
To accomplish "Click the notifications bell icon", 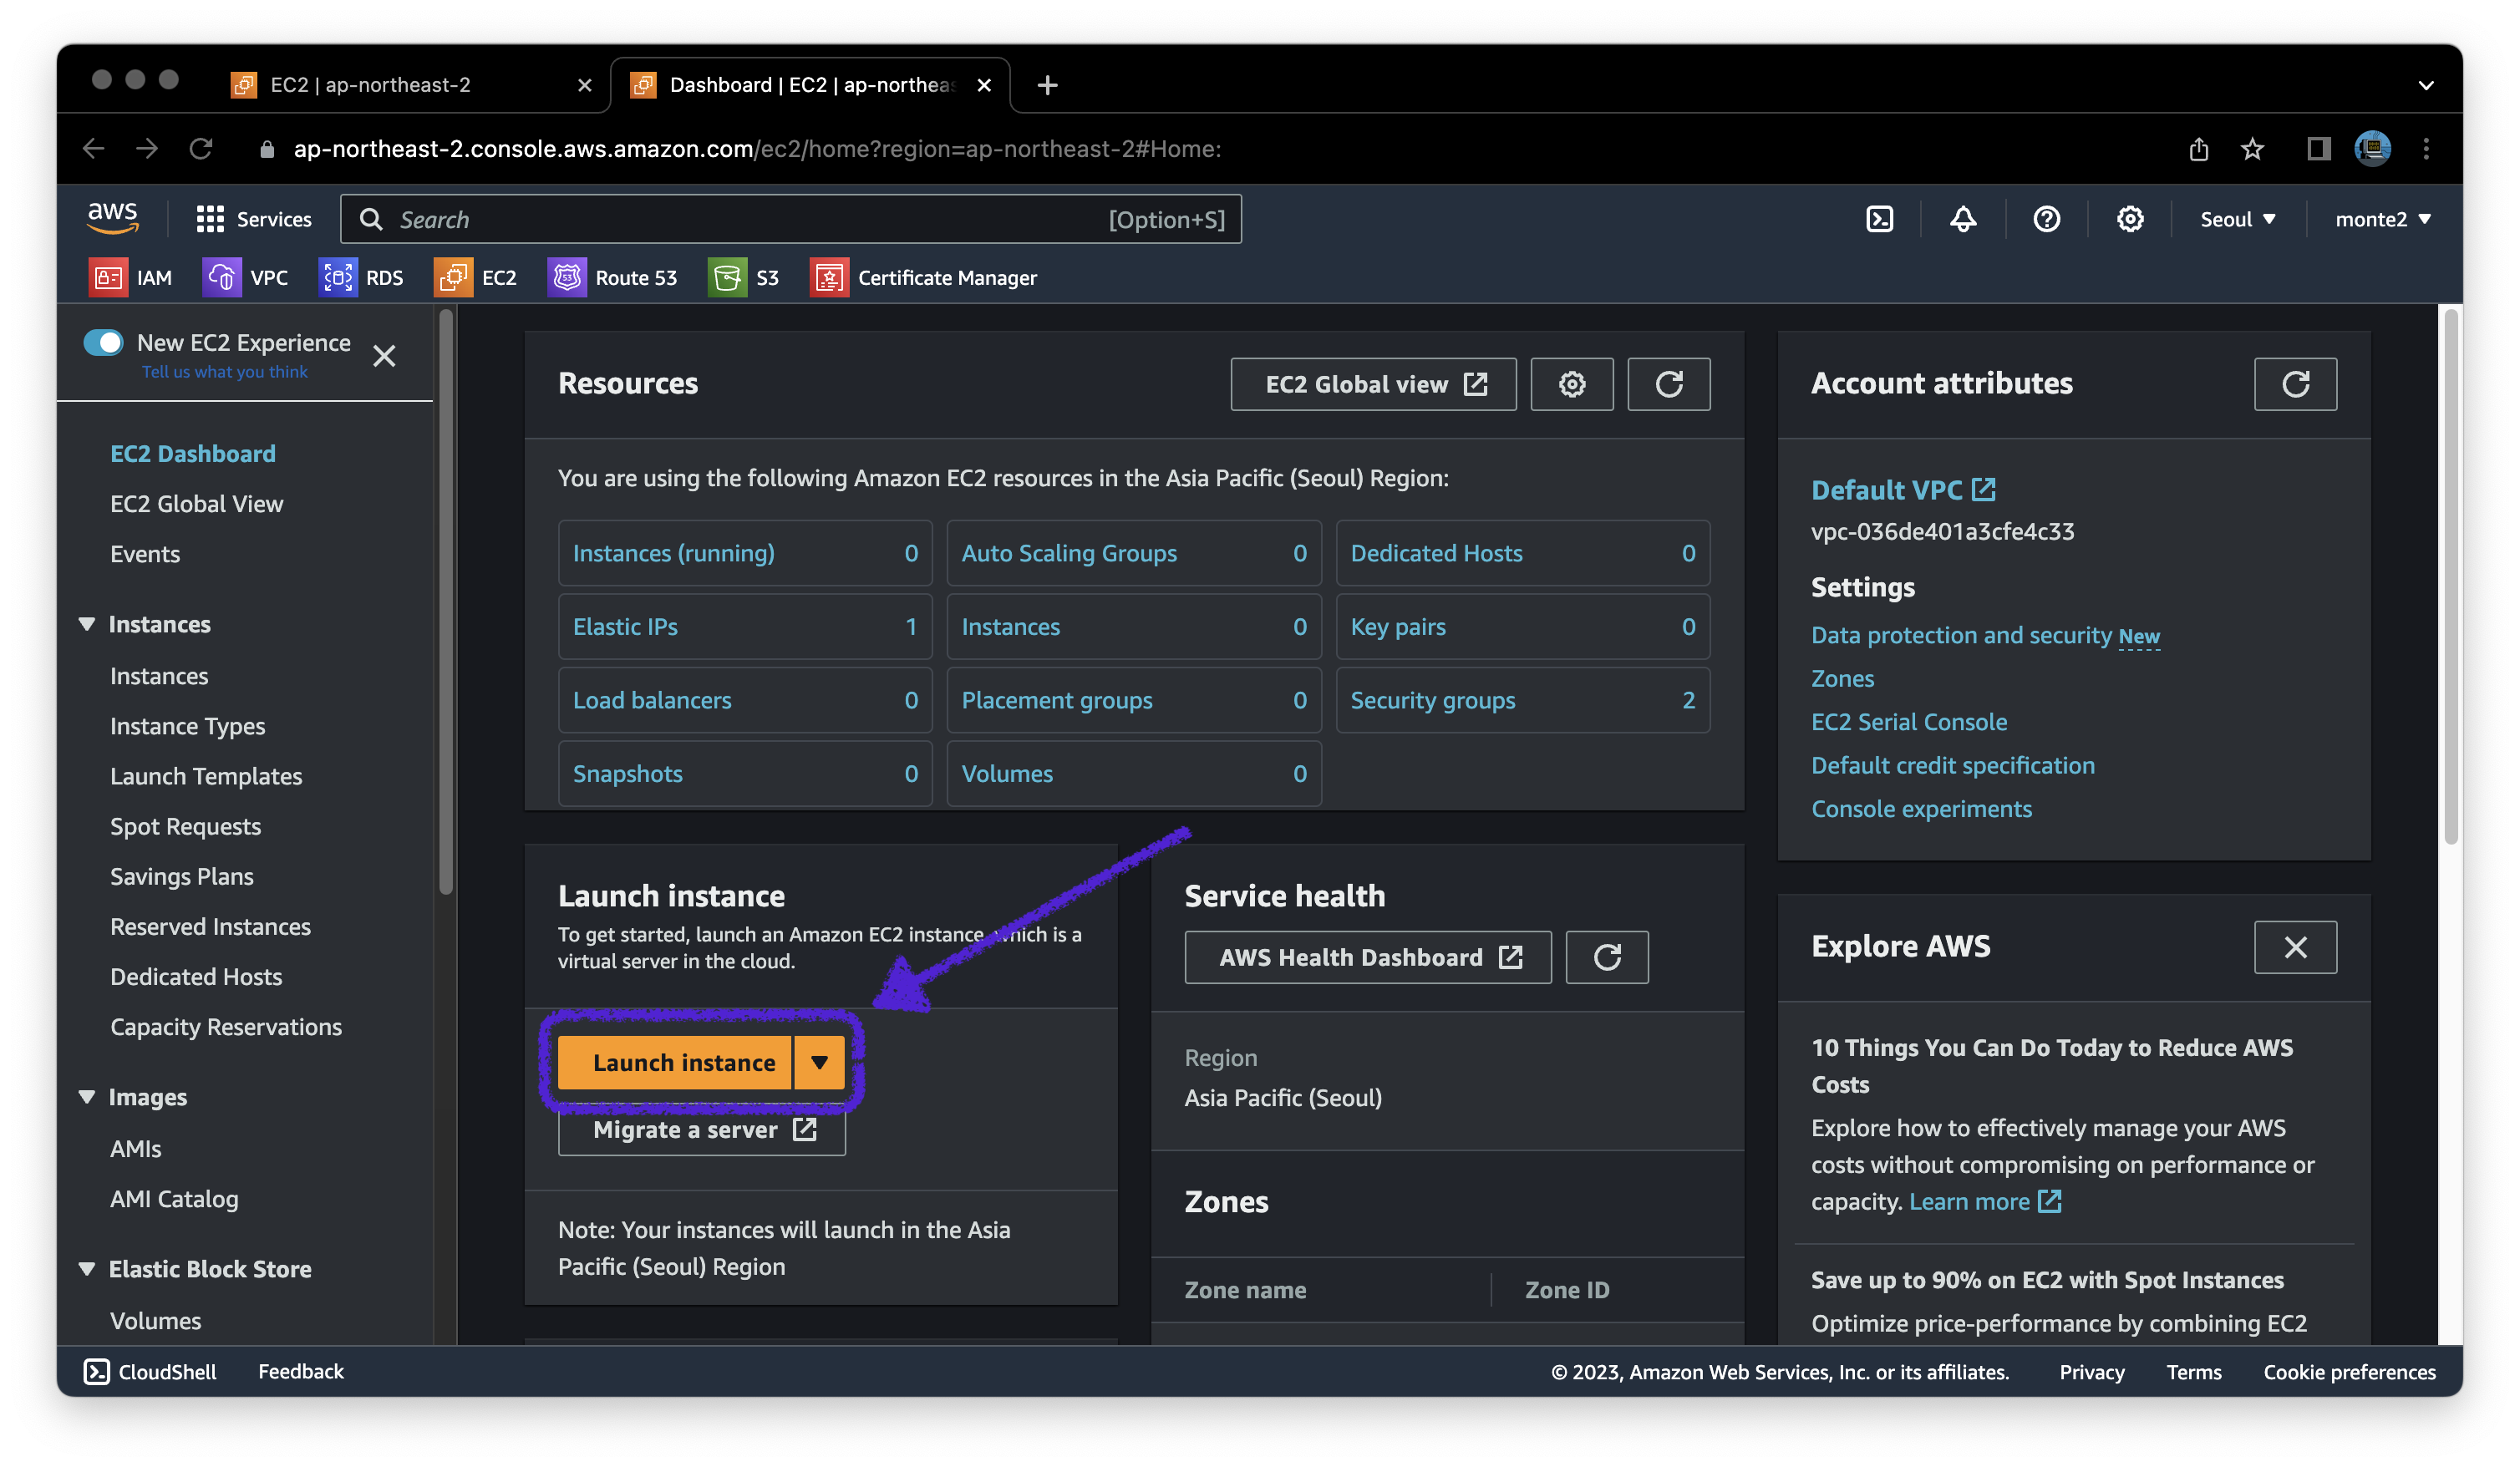I will click(1962, 219).
